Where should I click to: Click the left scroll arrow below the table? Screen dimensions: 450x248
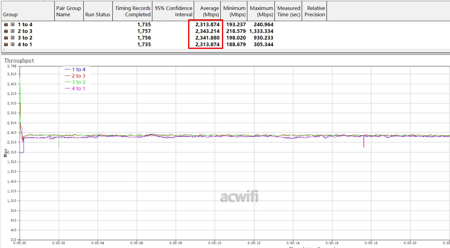tap(4, 50)
